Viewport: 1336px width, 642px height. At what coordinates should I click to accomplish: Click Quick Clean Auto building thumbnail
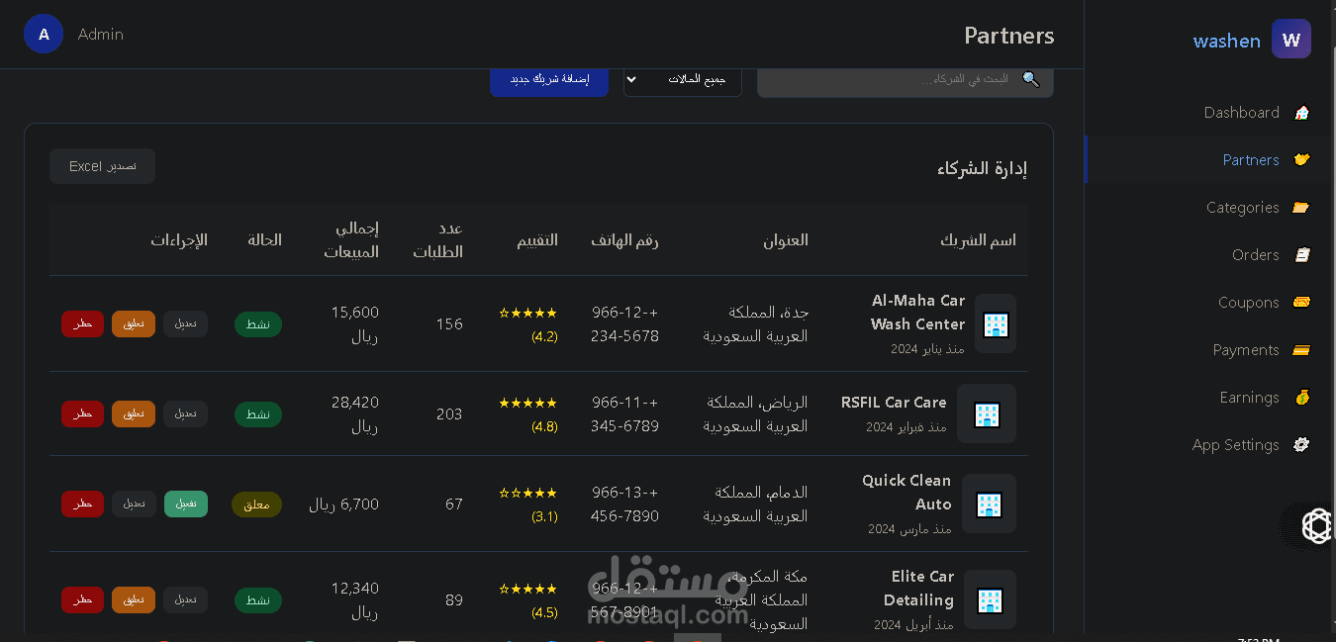pyautogui.click(x=989, y=504)
